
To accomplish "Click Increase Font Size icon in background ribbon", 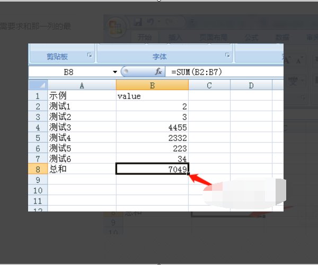I will click(287, 60).
